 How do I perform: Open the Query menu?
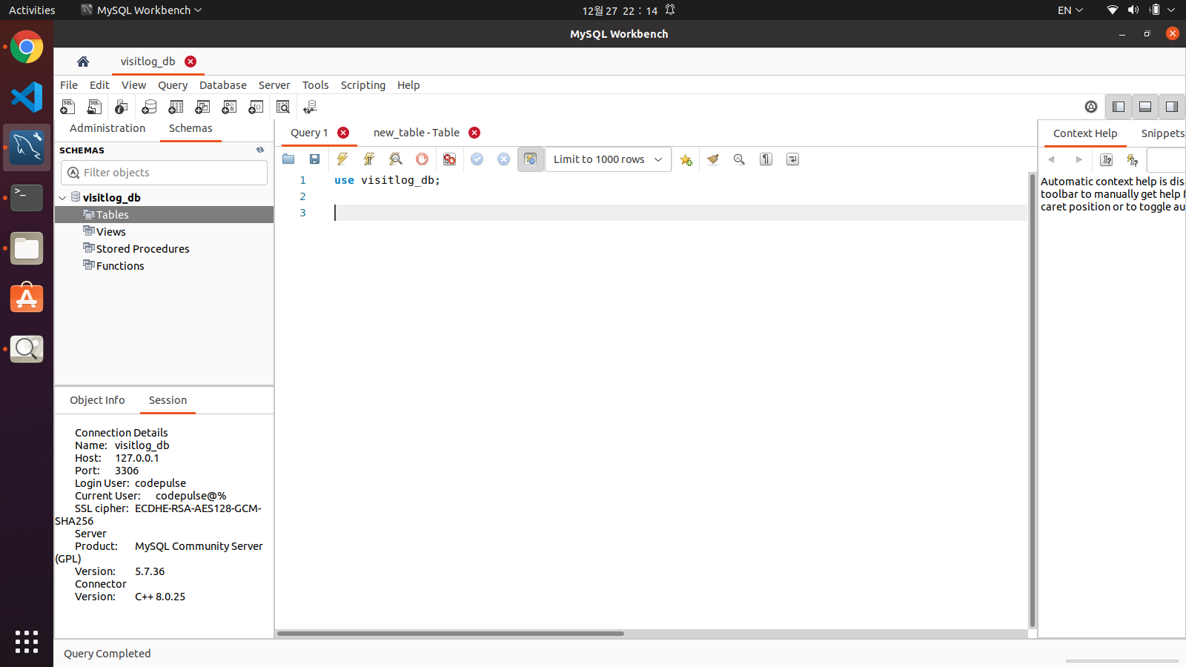173,85
